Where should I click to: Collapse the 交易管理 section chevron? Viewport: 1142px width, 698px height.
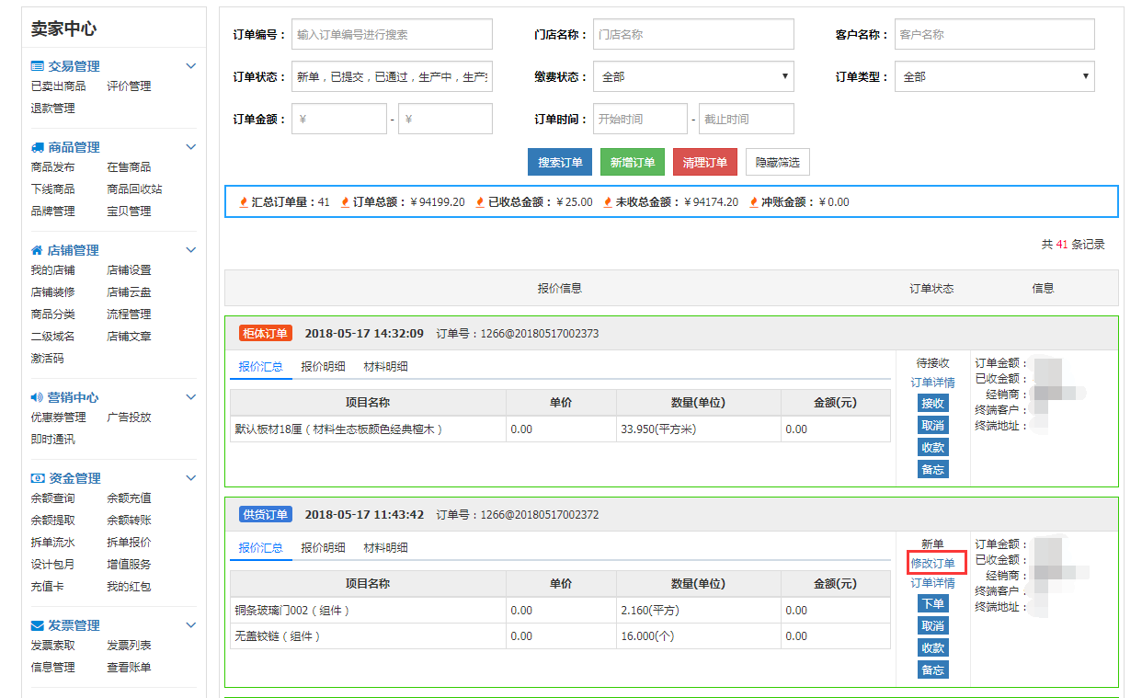click(191, 66)
